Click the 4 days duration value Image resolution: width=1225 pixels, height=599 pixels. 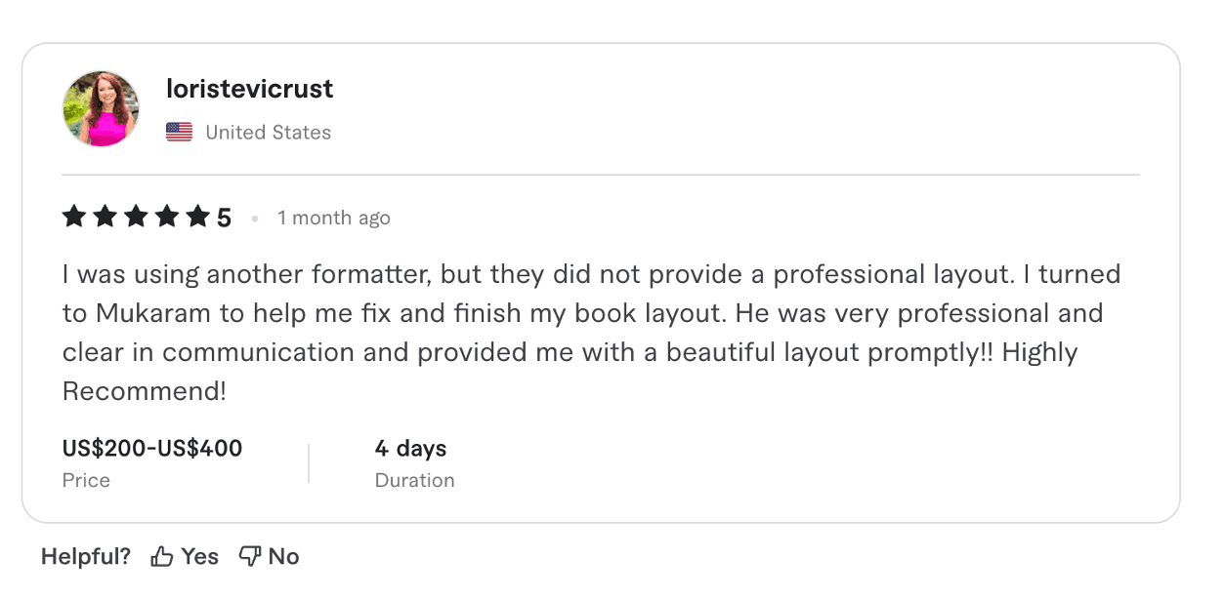coord(410,448)
